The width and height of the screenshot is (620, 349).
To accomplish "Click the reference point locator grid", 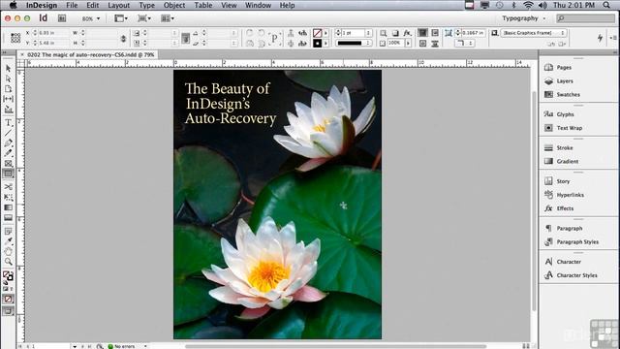I will pos(15,38).
